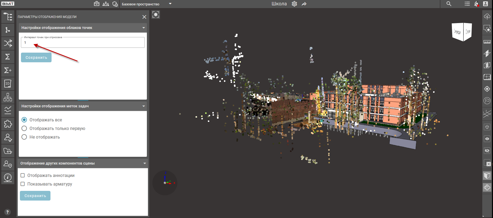Open the sum sigma icon in sidebar
The image size is (493, 218).
[x=8, y=57]
